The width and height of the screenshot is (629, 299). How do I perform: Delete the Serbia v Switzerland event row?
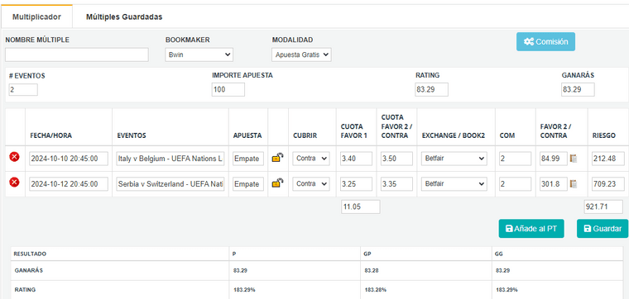pos(14,183)
